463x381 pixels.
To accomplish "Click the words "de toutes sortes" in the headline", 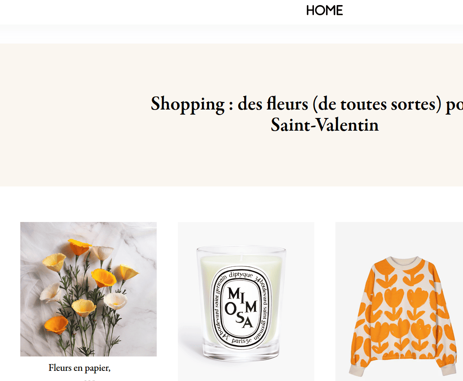I will (x=377, y=104).
